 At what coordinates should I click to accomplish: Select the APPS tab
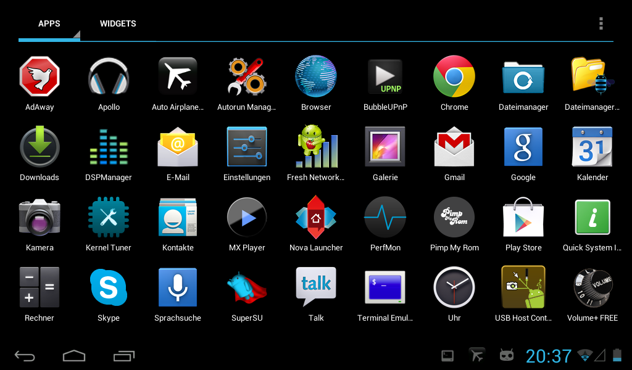tap(49, 24)
